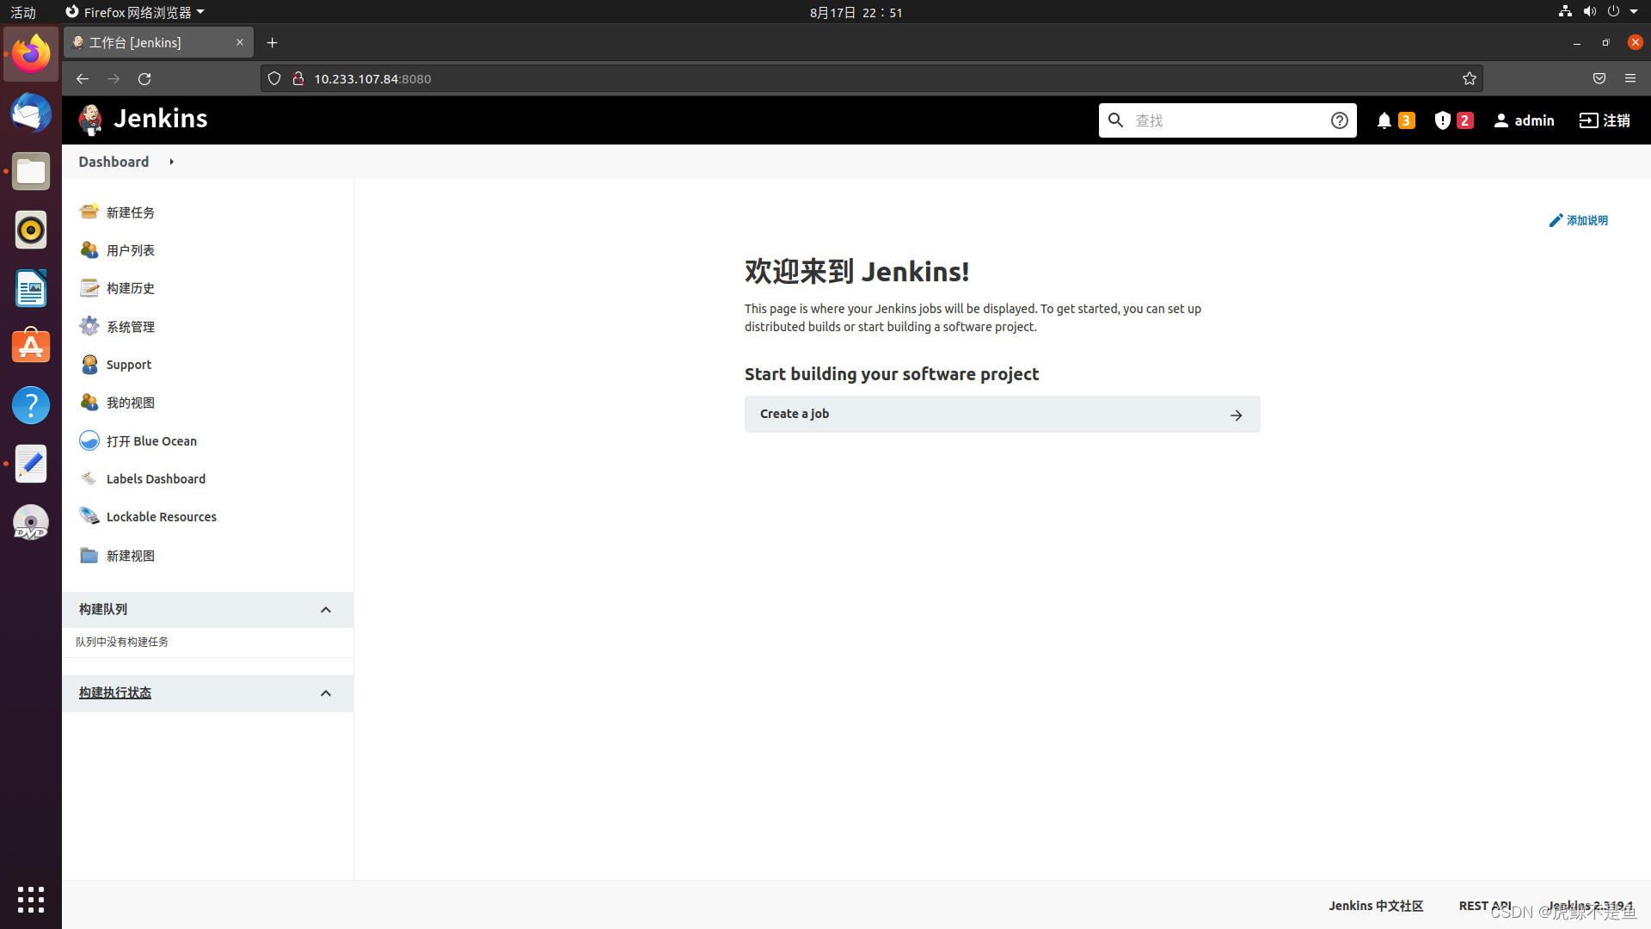Select the 工作台 [Jenkins] browser tab
This screenshot has height=929, width=1651.
point(158,42)
